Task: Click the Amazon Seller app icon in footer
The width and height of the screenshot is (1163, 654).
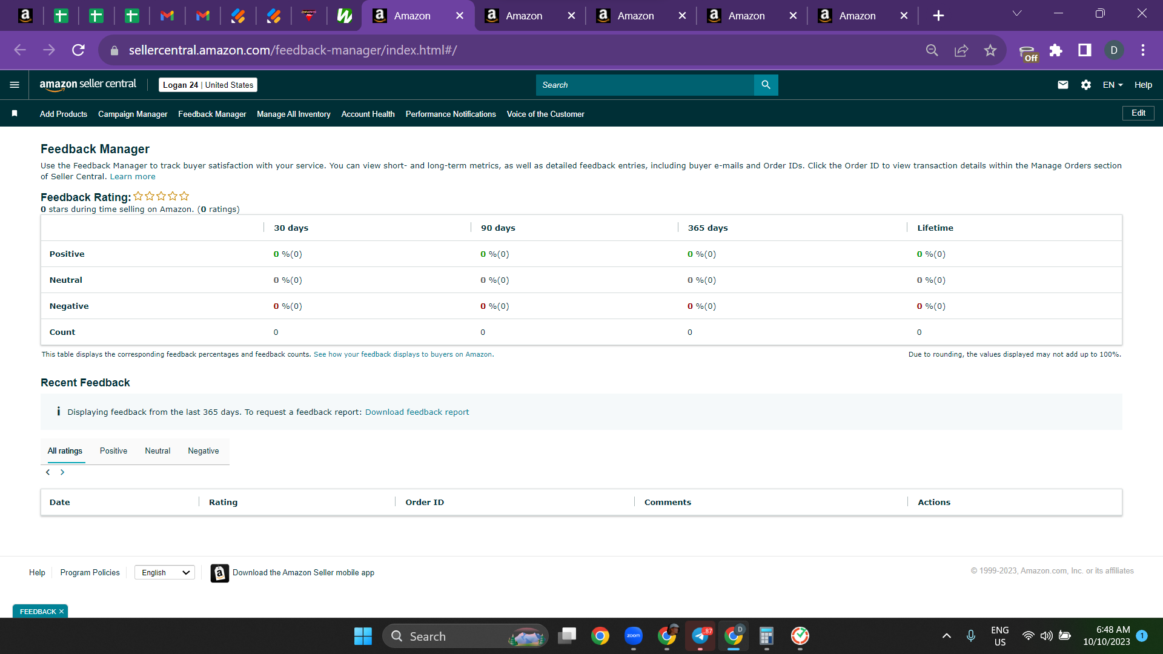Action: coord(219,573)
